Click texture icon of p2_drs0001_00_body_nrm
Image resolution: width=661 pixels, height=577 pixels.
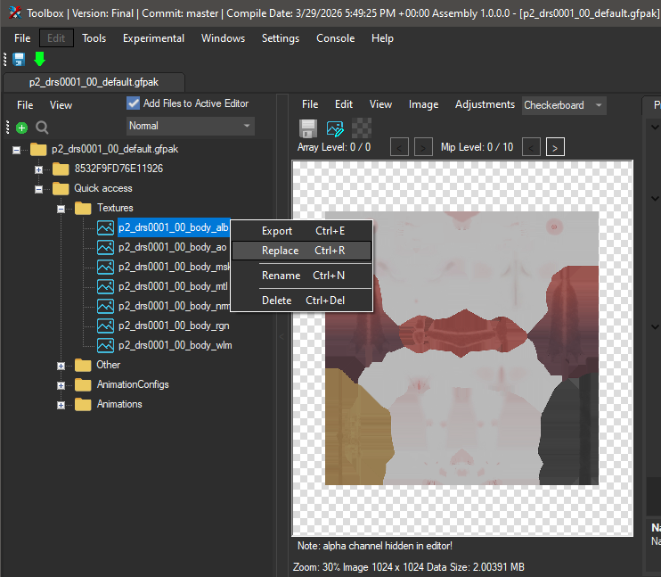[x=105, y=306]
